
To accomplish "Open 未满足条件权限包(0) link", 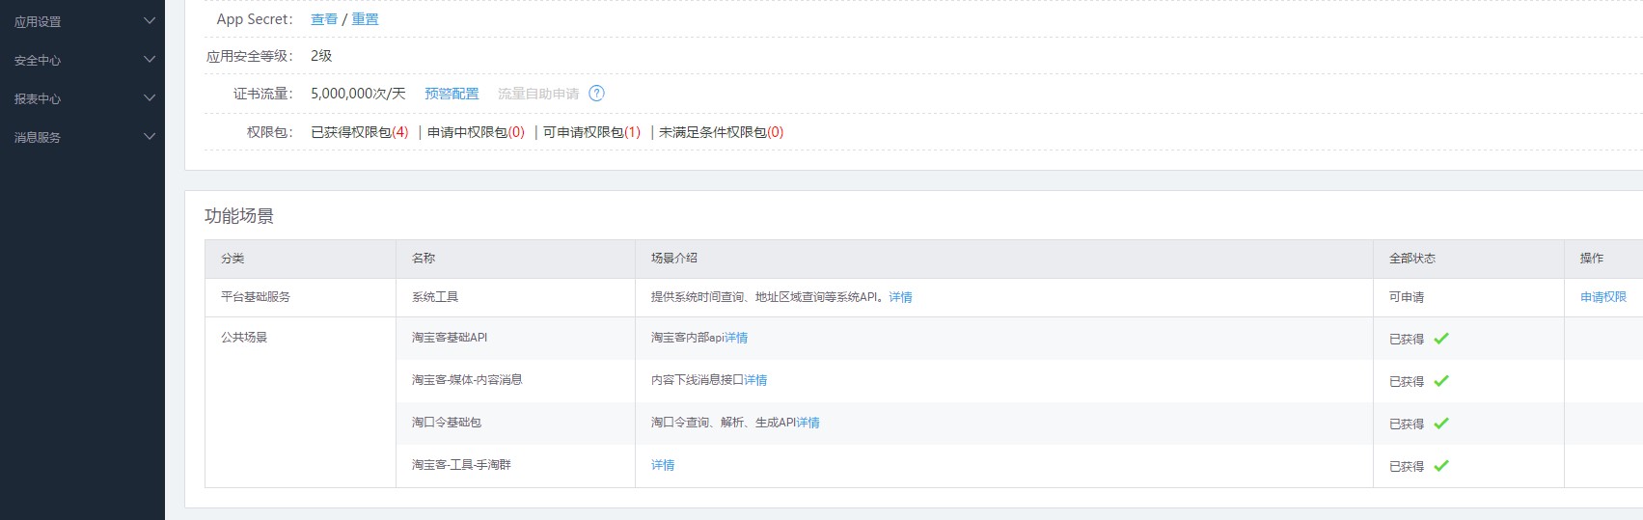I will click(722, 132).
